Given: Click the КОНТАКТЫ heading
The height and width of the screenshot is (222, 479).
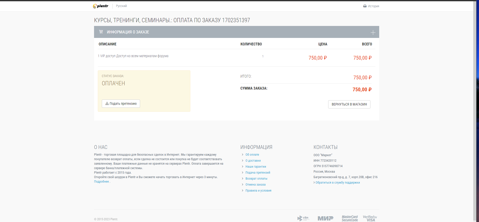Looking at the screenshot, I should 325,147.
